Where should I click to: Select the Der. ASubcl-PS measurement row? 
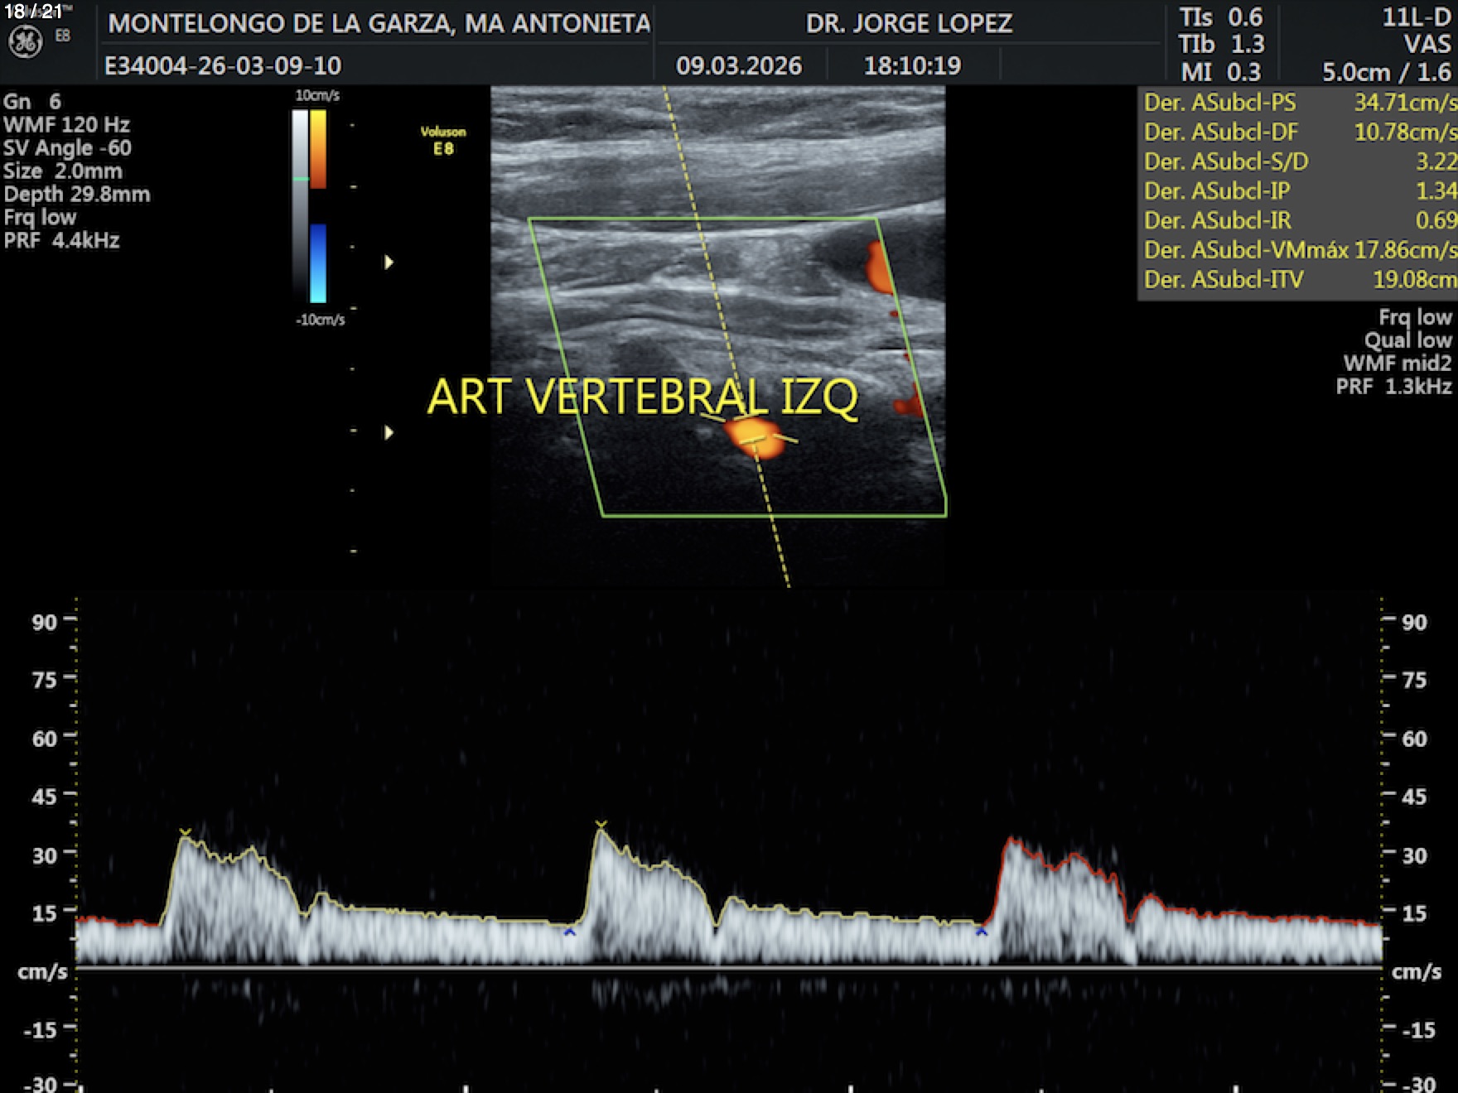(x=1299, y=103)
